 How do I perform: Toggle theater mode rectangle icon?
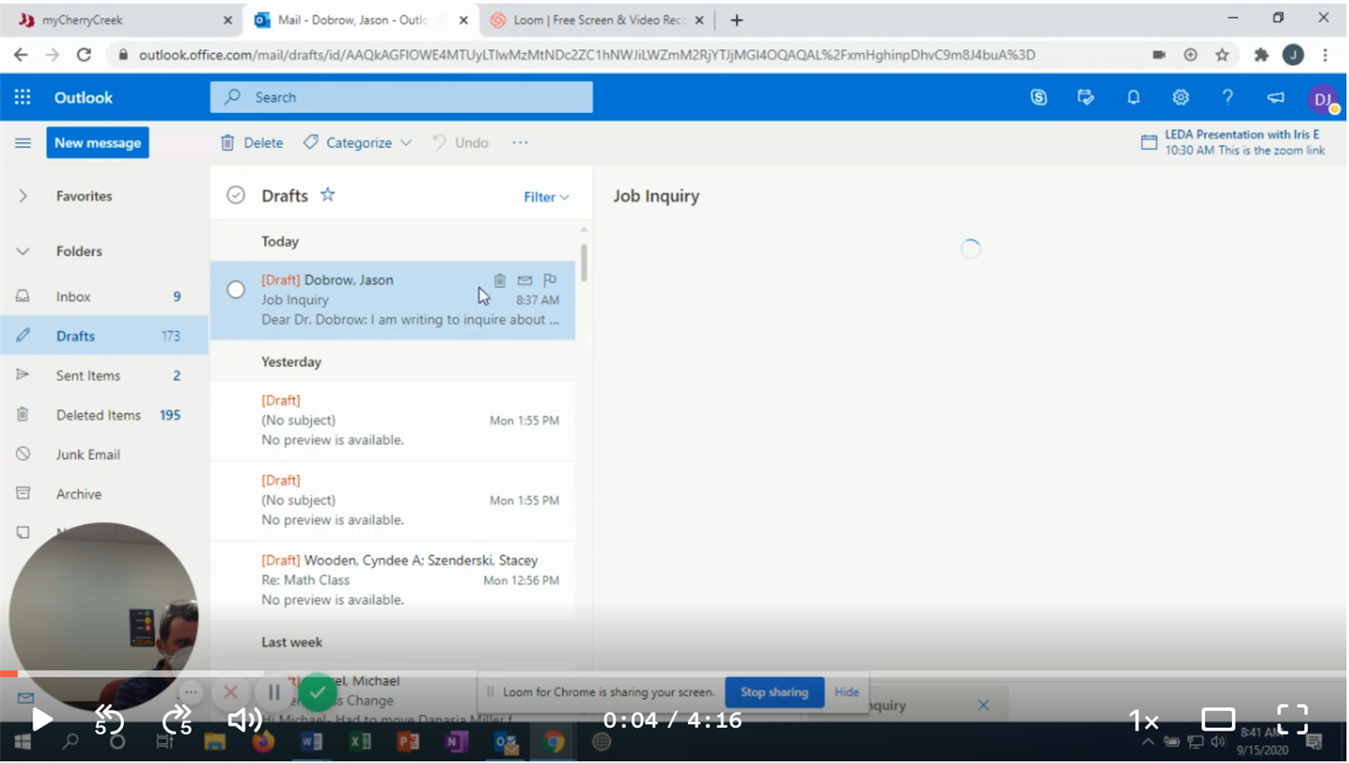(1219, 720)
